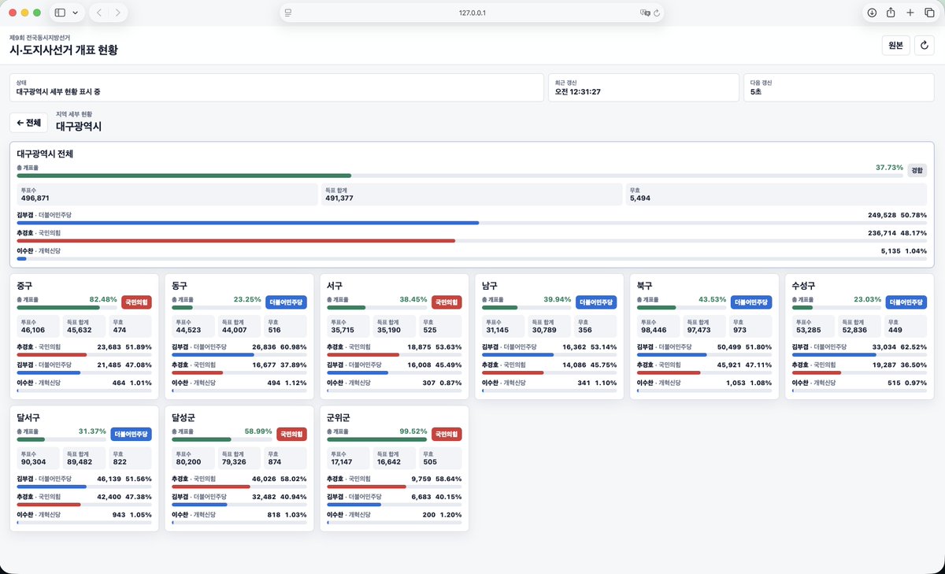This screenshot has width=945, height=574.
Task: Open the 중구 district card title
Action: click(x=24, y=285)
